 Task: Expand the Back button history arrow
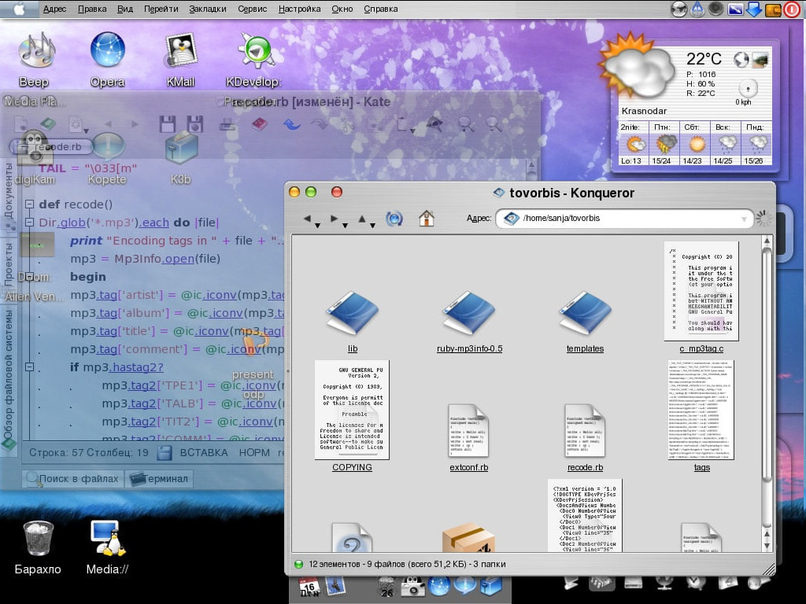317,226
